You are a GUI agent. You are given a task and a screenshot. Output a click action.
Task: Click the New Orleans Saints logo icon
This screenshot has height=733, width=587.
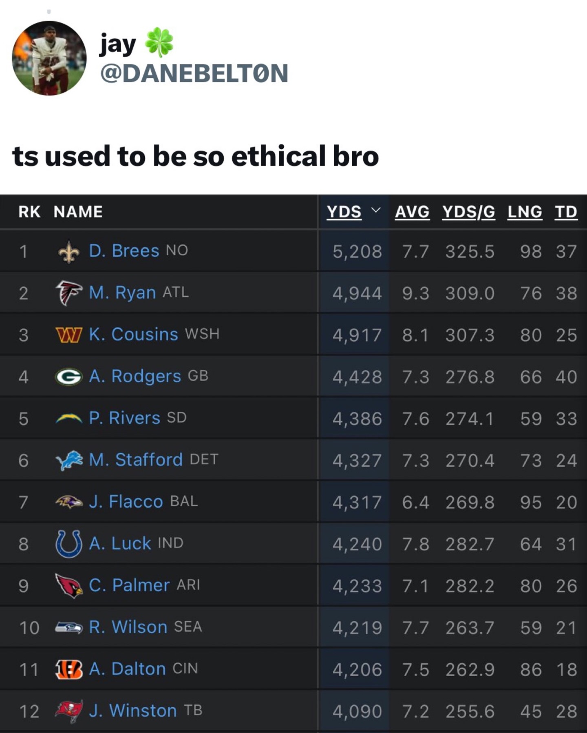pyautogui.click(x=68, y=252)
